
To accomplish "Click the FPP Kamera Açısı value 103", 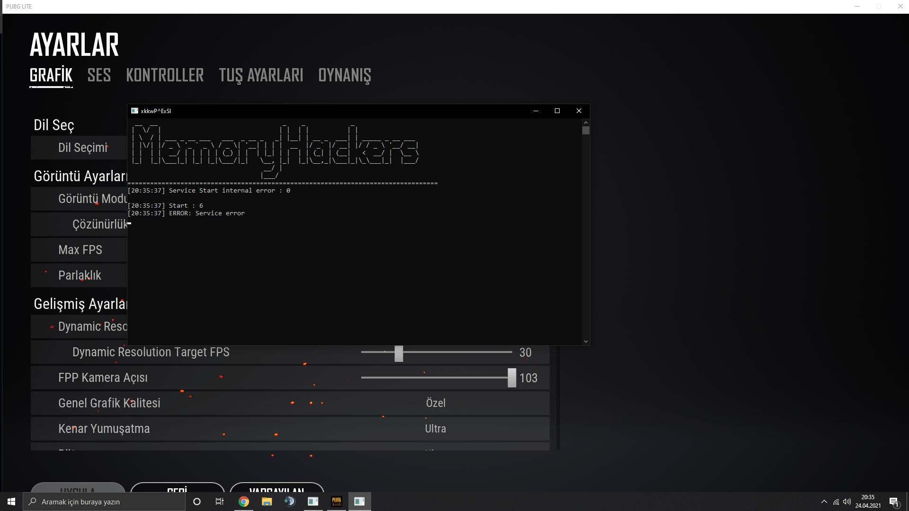I will [528, 378].
